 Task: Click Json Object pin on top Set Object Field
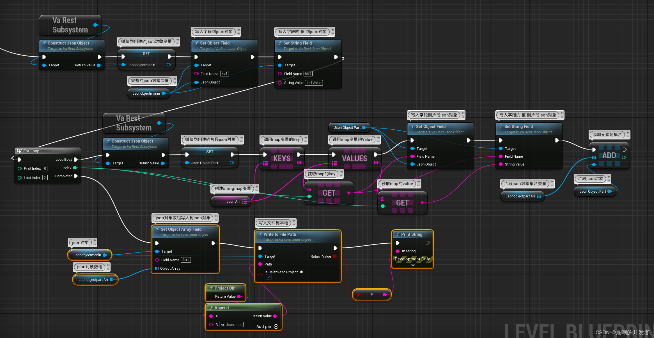196,82
